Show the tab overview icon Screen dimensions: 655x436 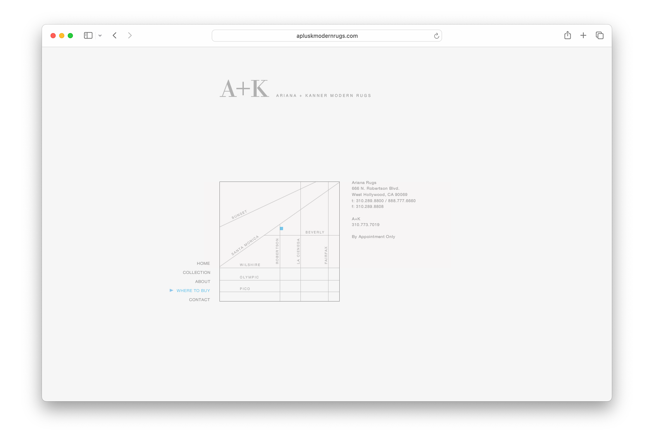click(x=600, y=35)
